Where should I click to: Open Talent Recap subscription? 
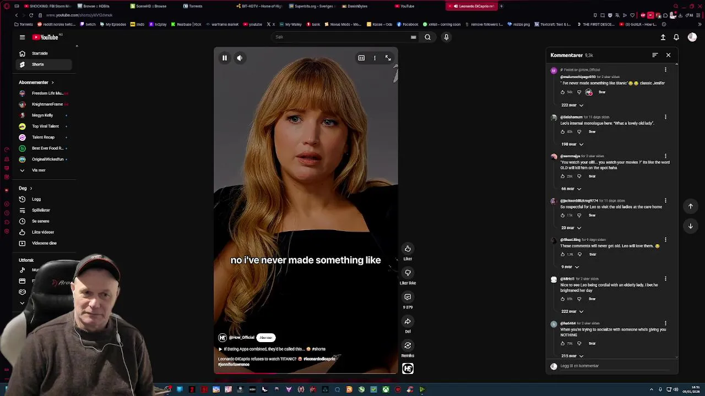click(44, 137)
